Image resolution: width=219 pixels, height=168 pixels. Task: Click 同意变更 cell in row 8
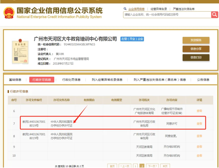171,136
